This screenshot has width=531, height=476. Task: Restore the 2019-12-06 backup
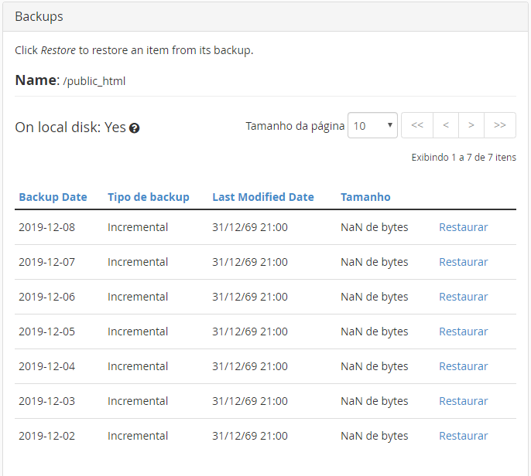463,297
